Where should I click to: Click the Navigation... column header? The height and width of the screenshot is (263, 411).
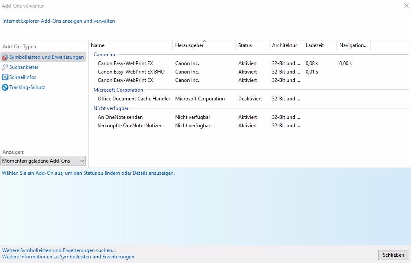pos(354,45)
